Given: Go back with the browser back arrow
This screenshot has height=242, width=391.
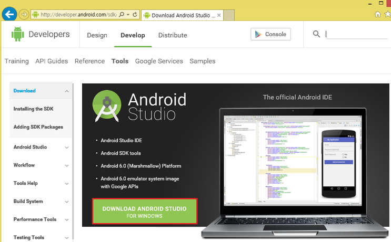Looking at the screenshot, I should tap(9, 14).
